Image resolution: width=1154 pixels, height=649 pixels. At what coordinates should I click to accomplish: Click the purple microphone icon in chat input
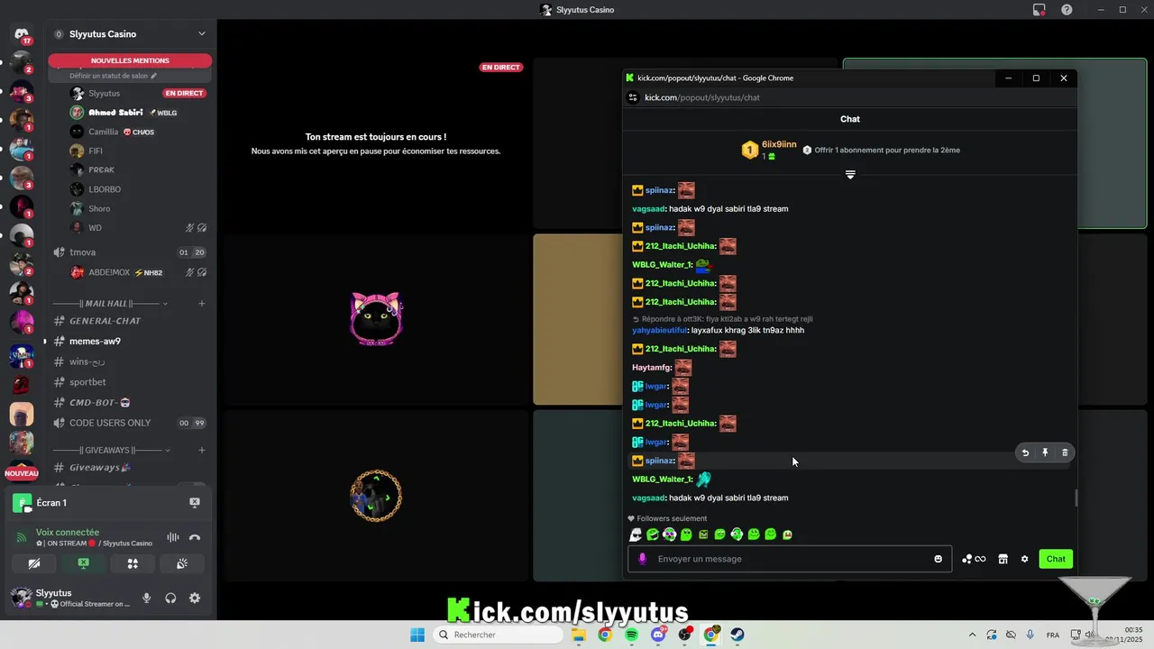coord(643,559)
